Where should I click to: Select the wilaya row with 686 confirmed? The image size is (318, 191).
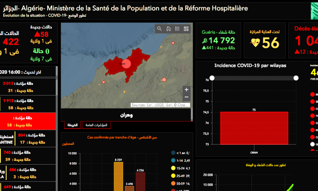(28, 173)
